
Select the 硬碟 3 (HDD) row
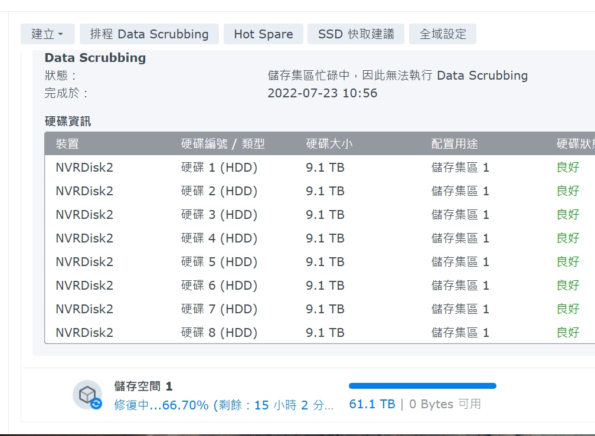[219, 215]
